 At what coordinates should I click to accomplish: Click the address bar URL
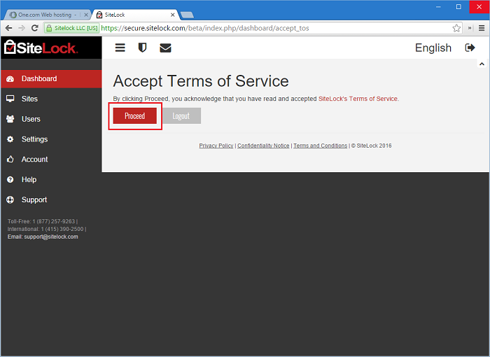pos(205,28)
